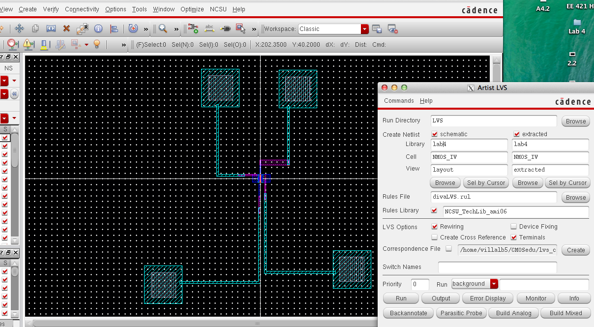594x327 pixels.
Task: Click the magnifier Zoom icon
Action: (x=163, y=29)
